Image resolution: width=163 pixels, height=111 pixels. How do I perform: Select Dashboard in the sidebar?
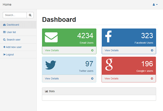[13, 25]
